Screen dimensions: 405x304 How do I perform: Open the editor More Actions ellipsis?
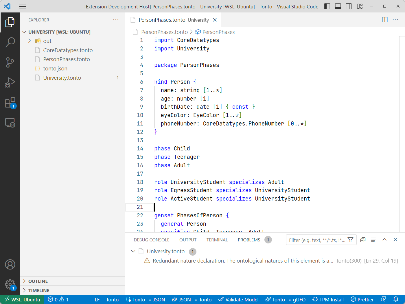[395, 20]
